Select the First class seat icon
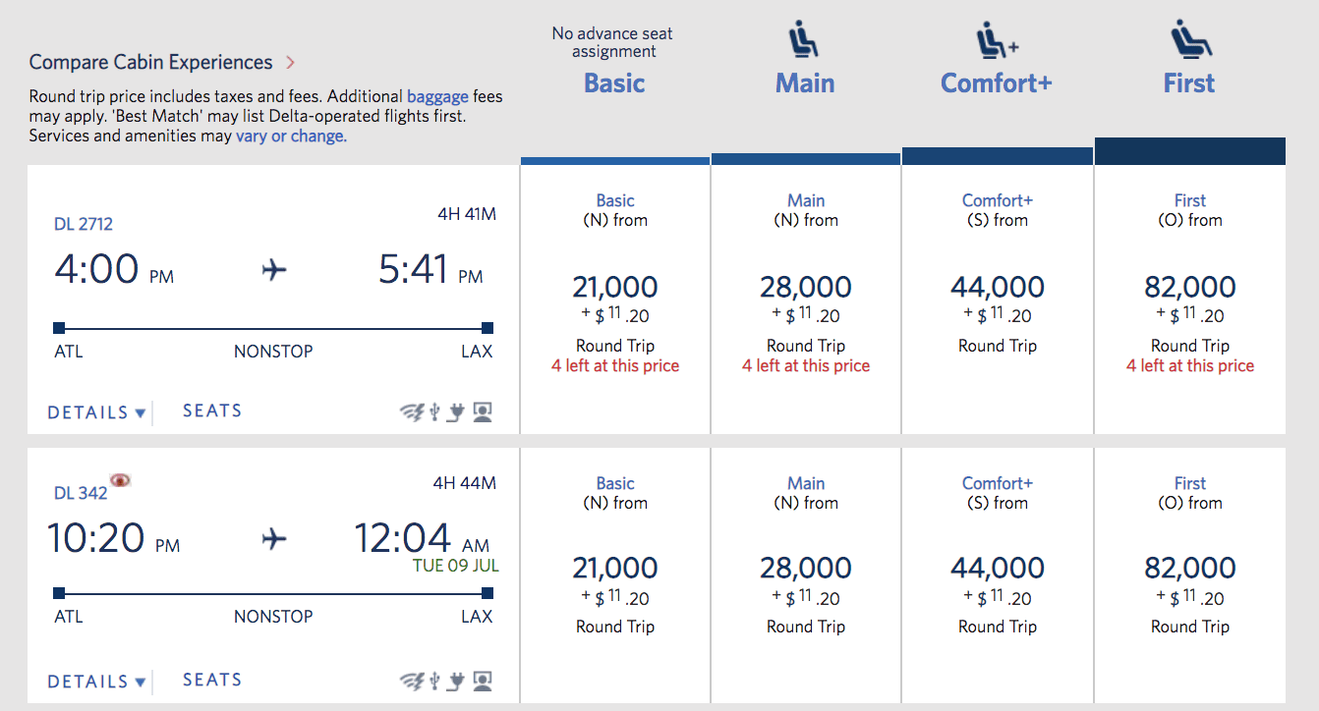The height and width of the screenshot is (711, 1319). coord(1188,40)
